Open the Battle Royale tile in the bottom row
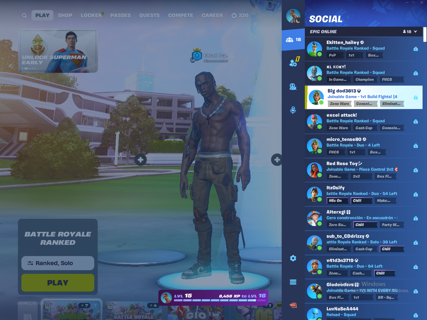 (x=134, y=311)
